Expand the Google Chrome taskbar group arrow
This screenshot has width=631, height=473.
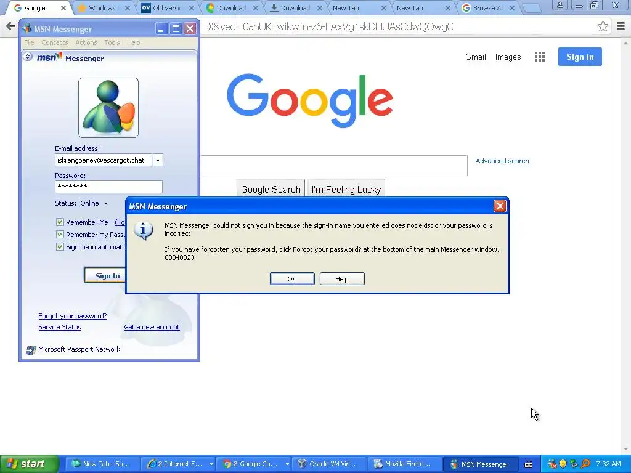pos(287,464)
